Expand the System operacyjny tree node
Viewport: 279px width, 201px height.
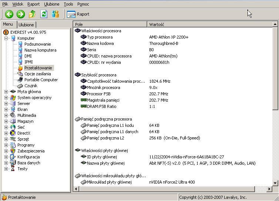(6, 98)
